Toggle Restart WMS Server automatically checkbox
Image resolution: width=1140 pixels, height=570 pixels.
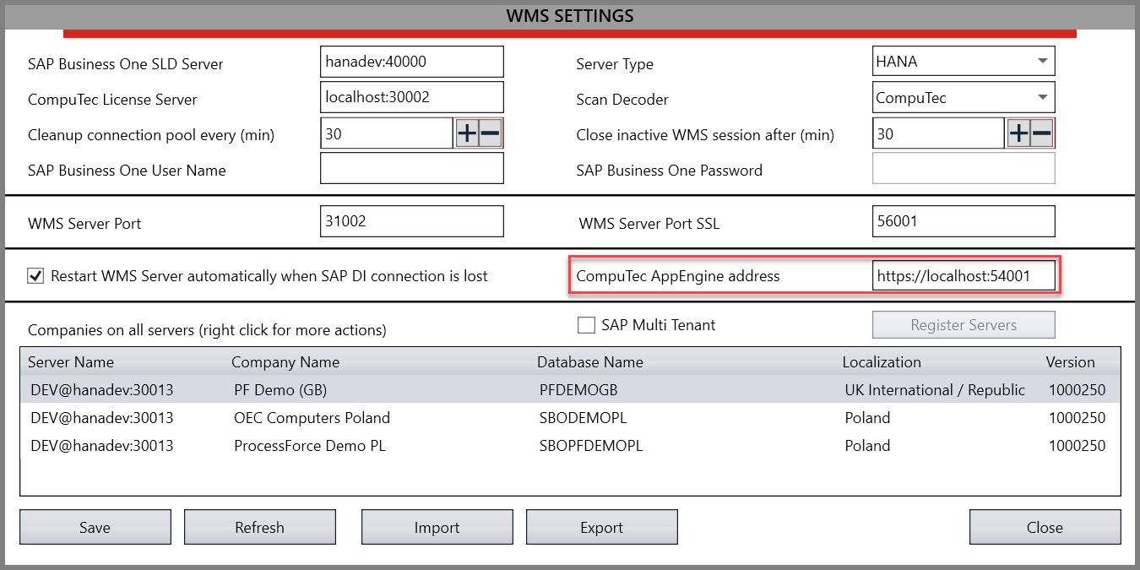coord(35,276)
